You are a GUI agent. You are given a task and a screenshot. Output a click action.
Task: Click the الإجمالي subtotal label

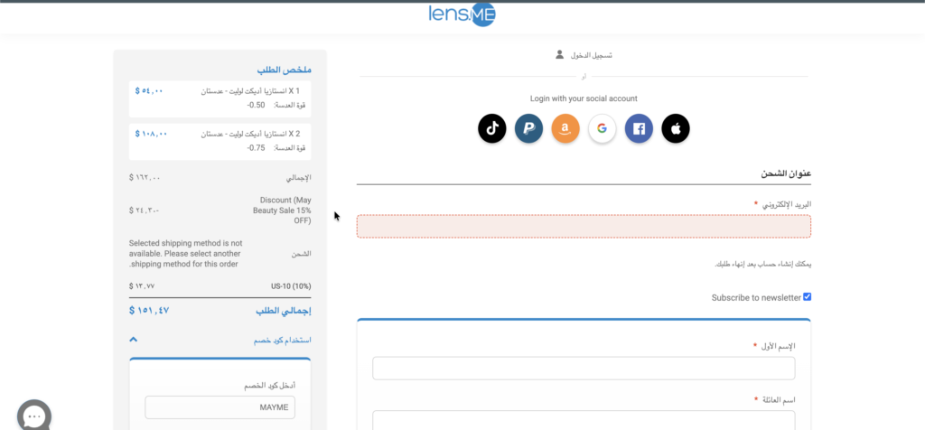(298, 178)
